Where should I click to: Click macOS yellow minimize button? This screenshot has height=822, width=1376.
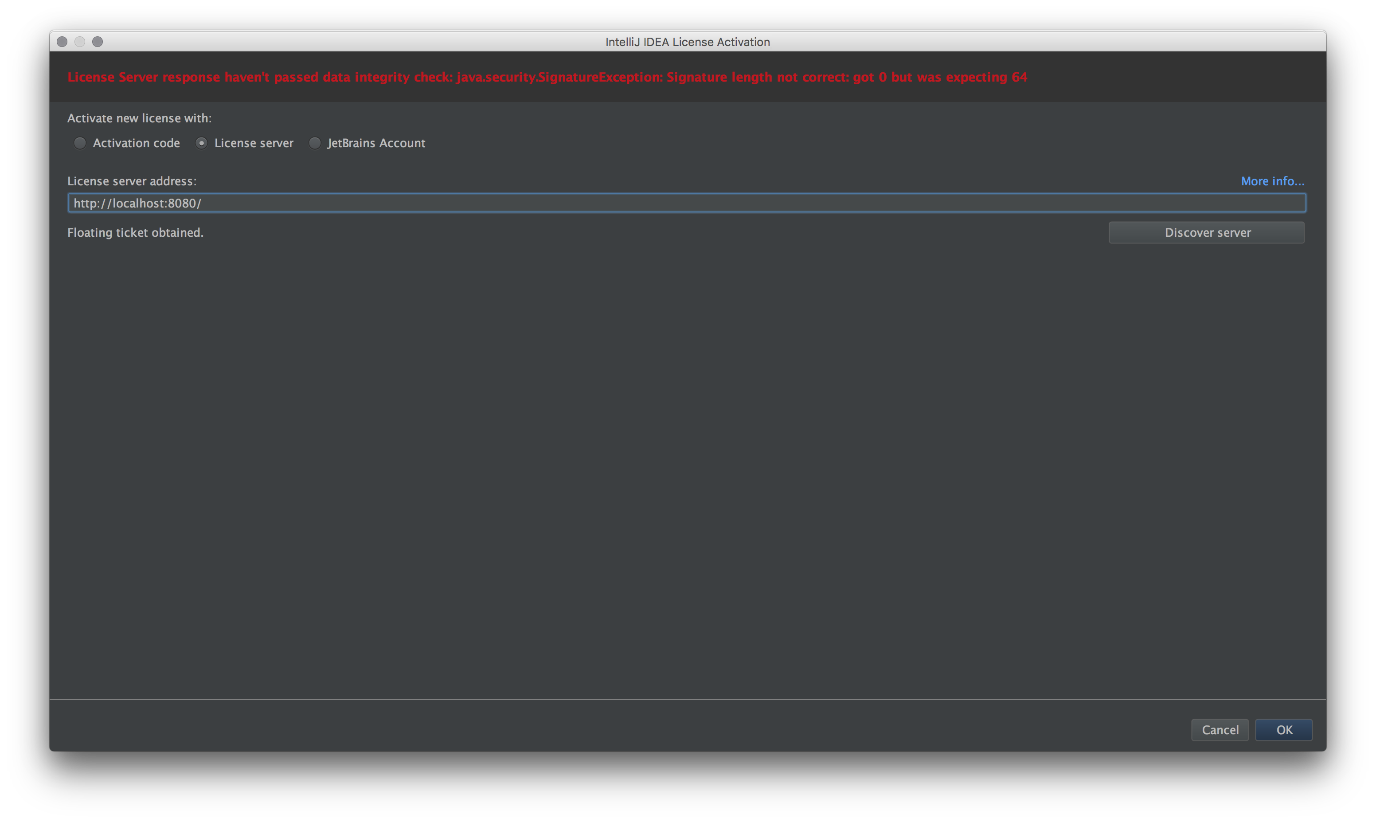[x=81, y=41]
